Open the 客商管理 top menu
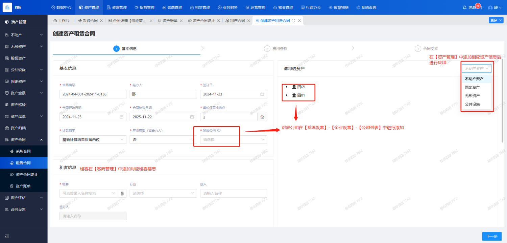The width and height of the screenshot is (507, 243). (172, 7)
